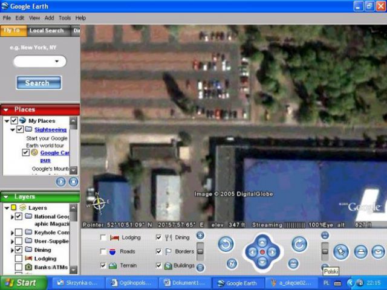Screen dimensions: 387x290
Task: Click the PL language indicator in tray
Action: coord(326,283)
